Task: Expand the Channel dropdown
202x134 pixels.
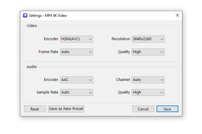Action: [148, 80]
